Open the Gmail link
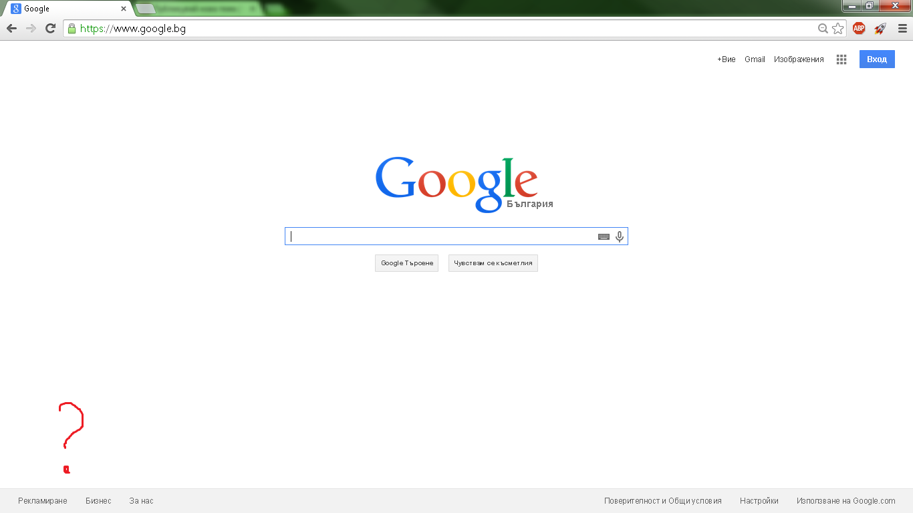 pyautogui.click(x=755, y=59)
